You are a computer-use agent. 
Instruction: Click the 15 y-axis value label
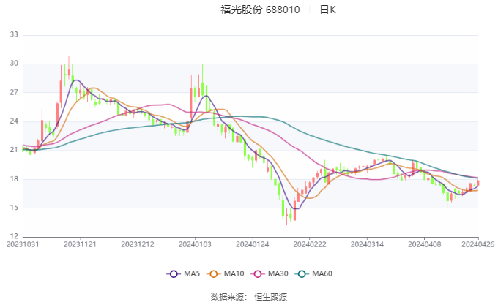point(14,208)
